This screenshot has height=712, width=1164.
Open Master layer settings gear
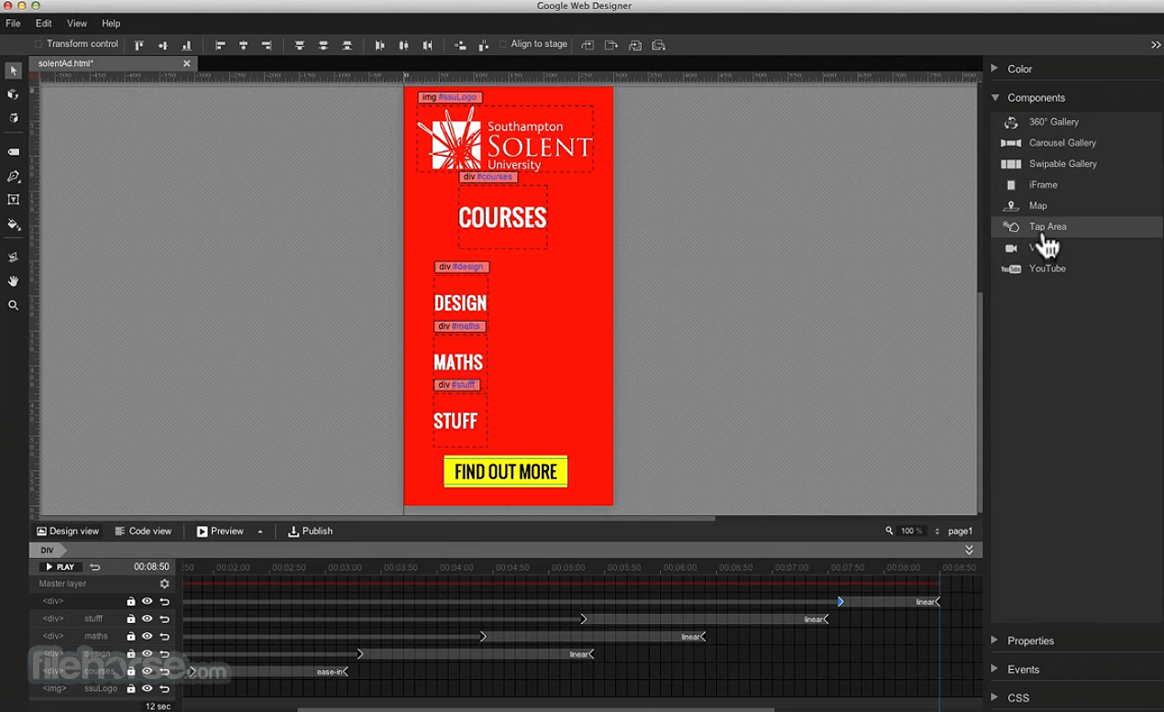tap(165, 584)
